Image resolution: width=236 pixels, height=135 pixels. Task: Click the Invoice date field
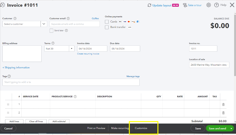point(92,49)
